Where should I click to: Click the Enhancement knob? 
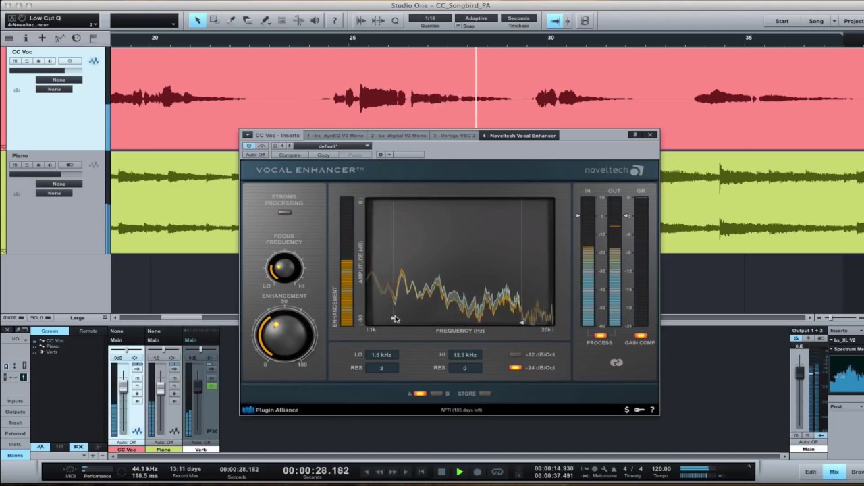284,333
